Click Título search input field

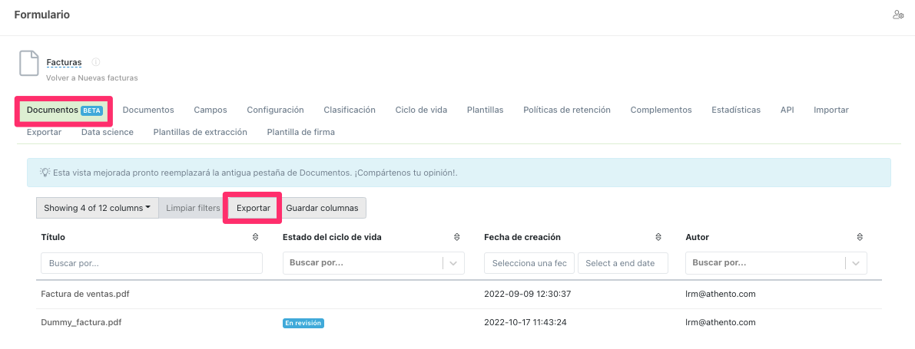[x=151, y=263]
